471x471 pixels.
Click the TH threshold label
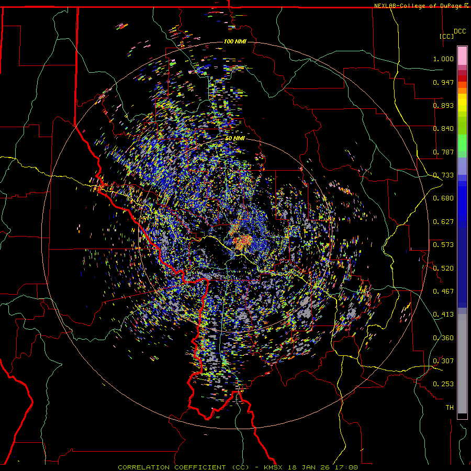(450, 408)
